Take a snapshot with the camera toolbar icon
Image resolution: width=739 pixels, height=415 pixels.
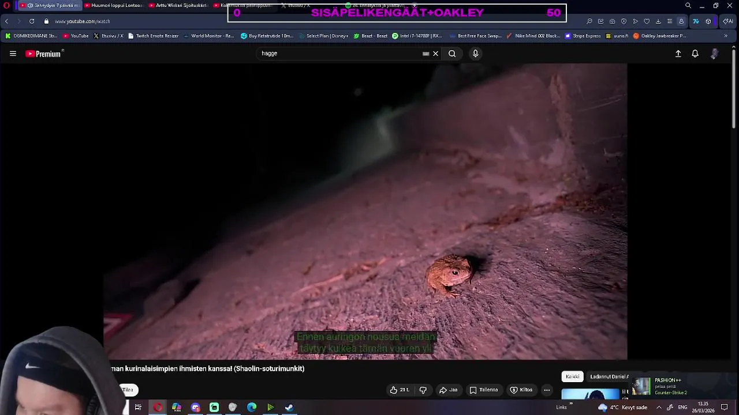pos(612,21)
